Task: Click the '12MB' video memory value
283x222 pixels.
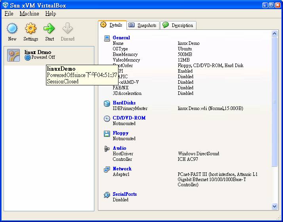Action: click(184, 60)
